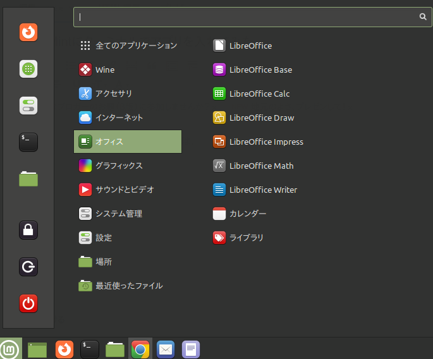Switch to Chrome in the taskbar
The width and height of the screenshot is (433, 359).
(x=140, y=350)
